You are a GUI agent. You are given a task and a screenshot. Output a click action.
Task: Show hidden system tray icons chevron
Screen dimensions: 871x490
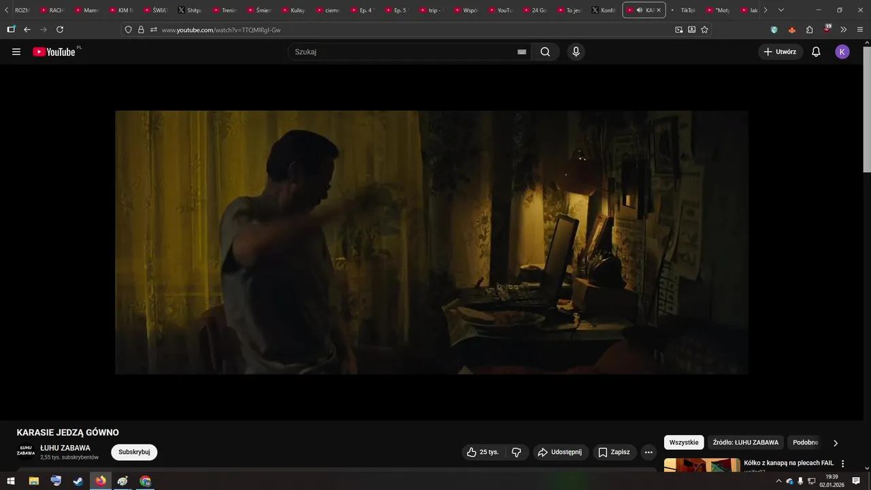click(x=778, y=481)
